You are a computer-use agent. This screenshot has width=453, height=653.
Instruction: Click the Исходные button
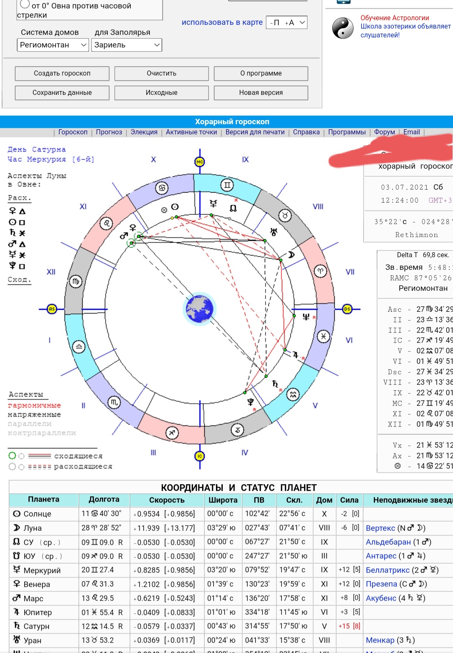point(161,93)
